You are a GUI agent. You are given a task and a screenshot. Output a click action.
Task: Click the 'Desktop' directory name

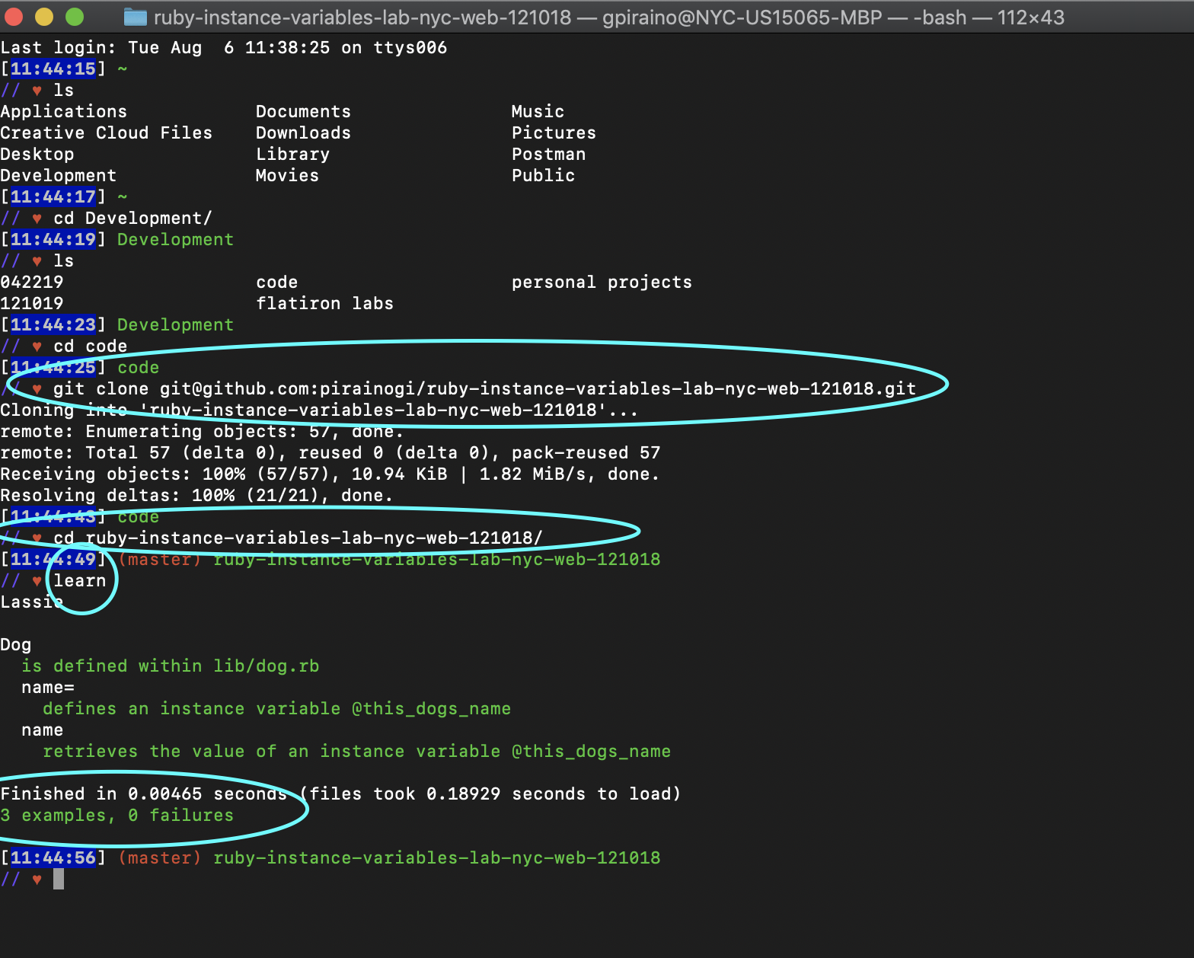click(37, 154)
